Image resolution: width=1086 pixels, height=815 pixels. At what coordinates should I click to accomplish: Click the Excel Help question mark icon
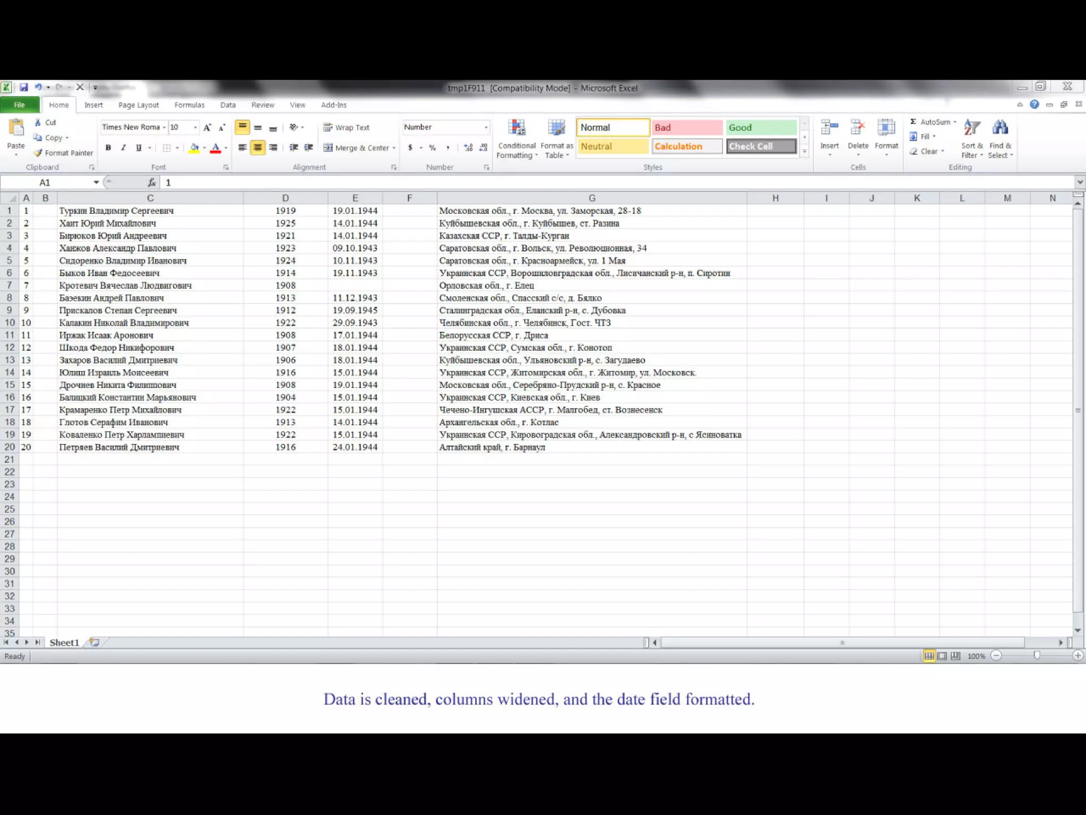click(x=1034, y=105)
